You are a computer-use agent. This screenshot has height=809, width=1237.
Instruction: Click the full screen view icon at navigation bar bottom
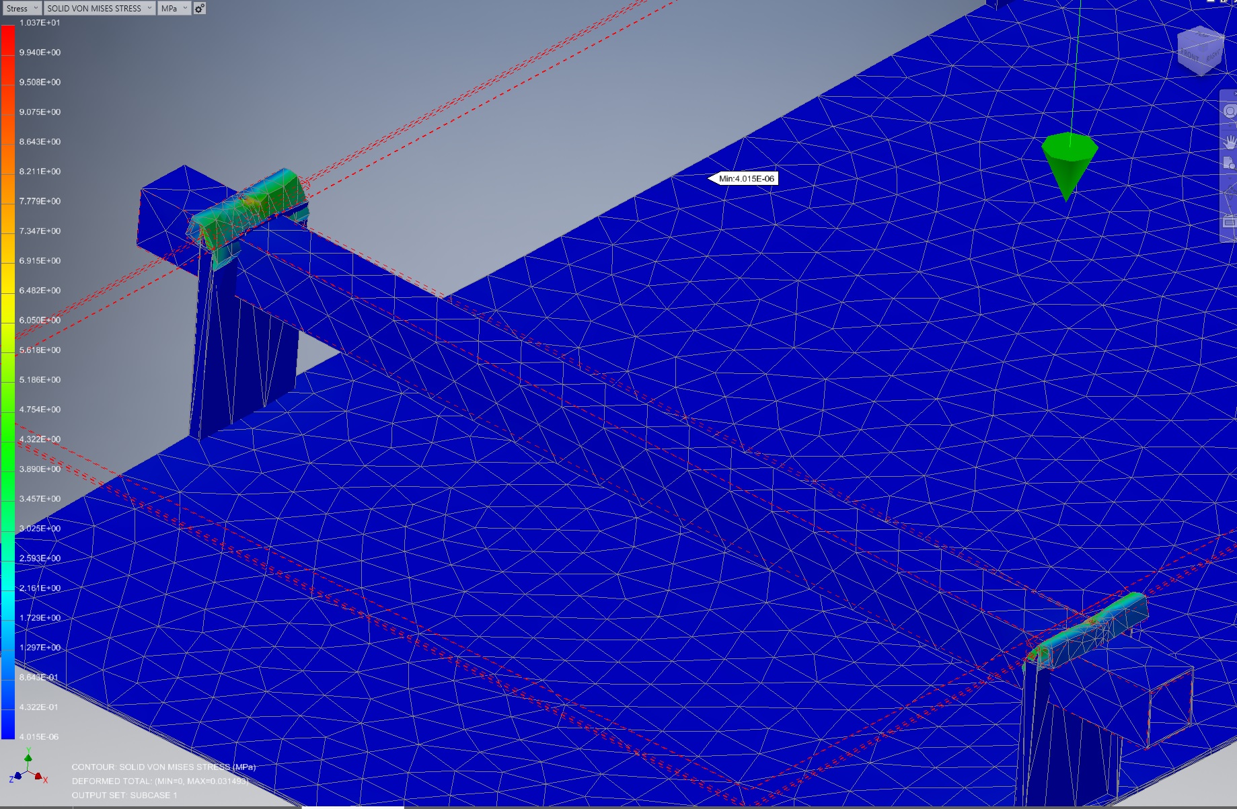pos(1228,222)
